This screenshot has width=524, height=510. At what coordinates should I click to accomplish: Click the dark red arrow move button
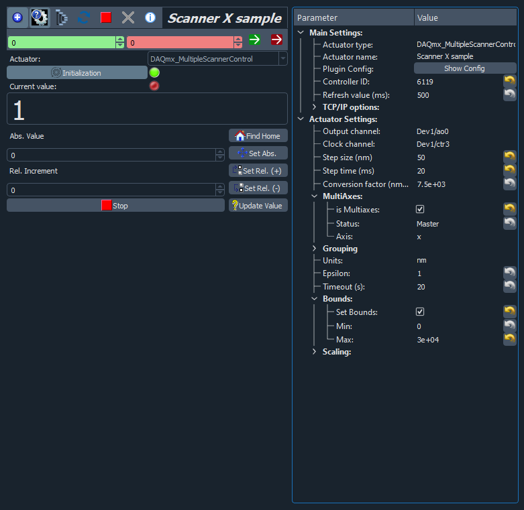[276, 40]
